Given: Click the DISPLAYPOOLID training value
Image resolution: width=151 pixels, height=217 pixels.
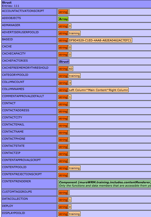Looking at the screenshot, I should coord(74,214).
